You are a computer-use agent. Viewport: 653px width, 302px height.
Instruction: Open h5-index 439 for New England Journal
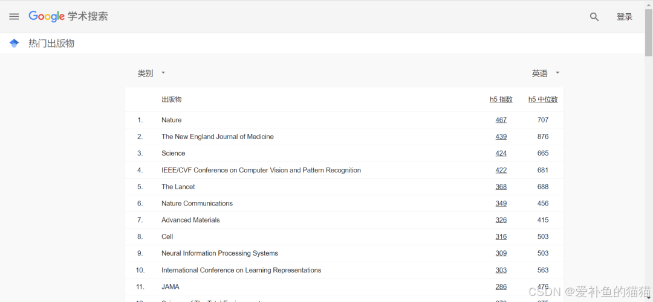[501, 137]
